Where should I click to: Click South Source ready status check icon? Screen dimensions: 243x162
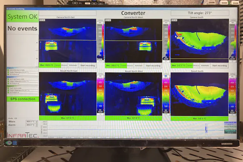click(x=8, y=88)
